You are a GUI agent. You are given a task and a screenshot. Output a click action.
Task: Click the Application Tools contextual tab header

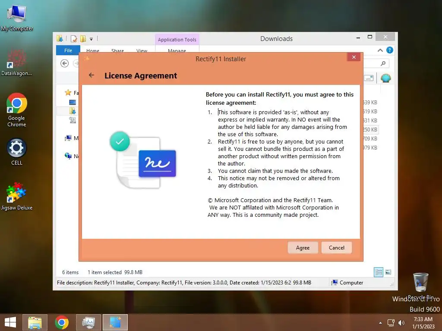177,40
